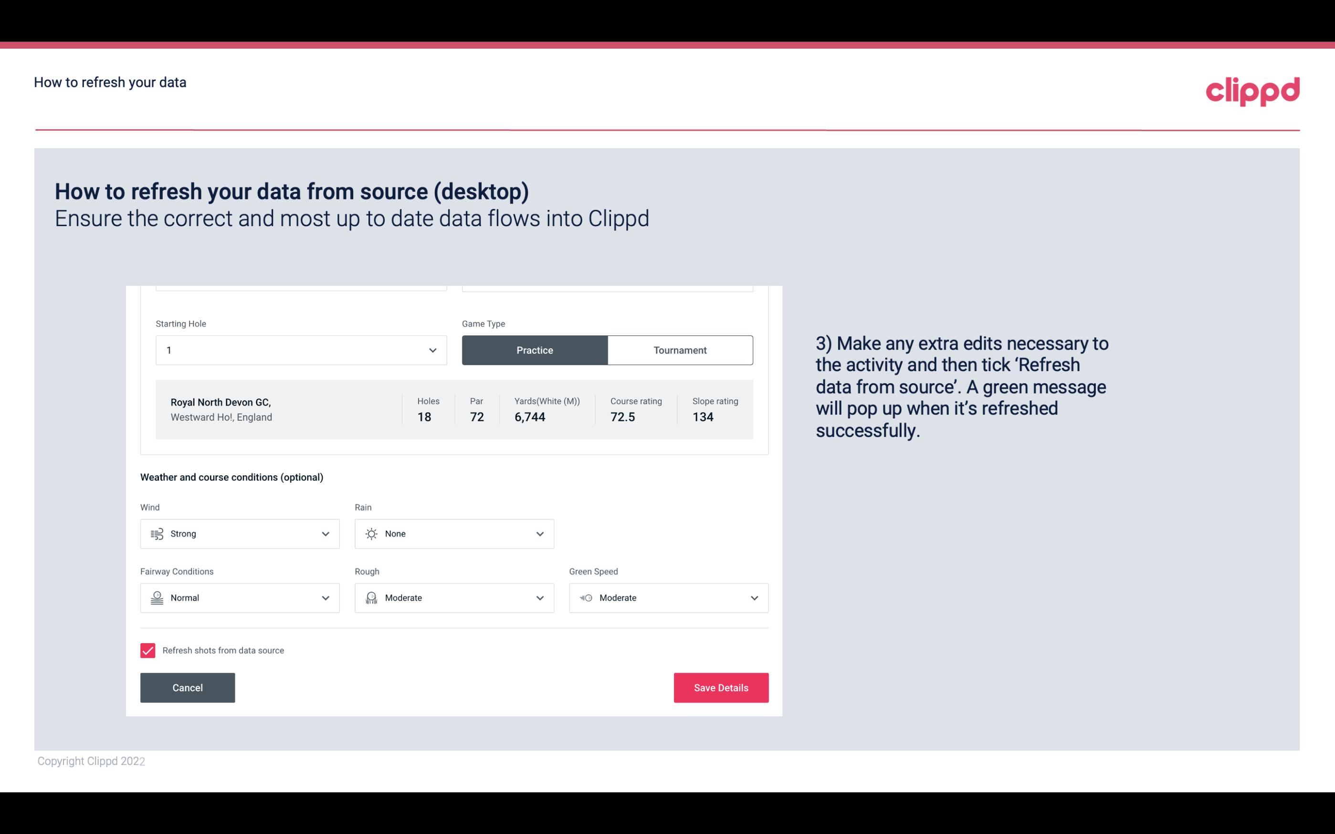Click the wind condition icon

pos(156,533)
